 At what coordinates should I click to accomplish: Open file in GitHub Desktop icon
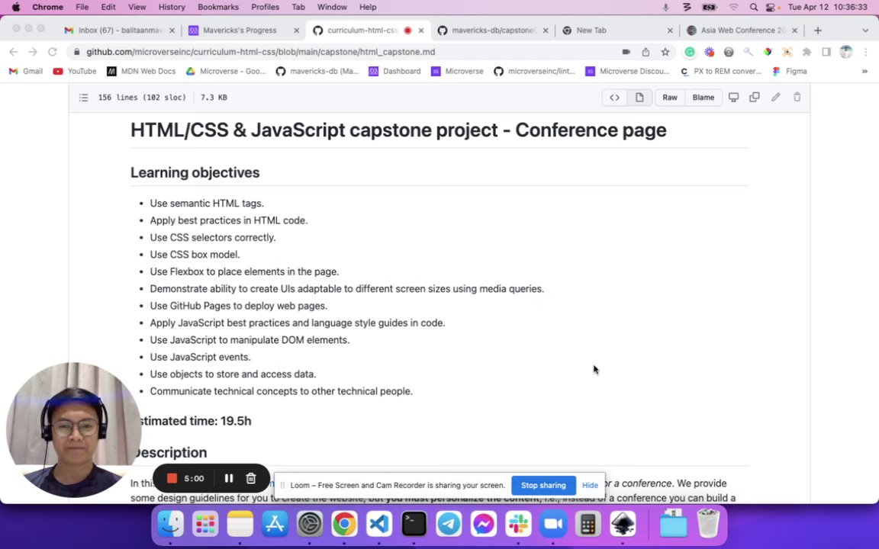[733, 98]
